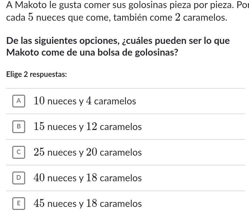Click the number 20 in option C
Image resolution: width=249 pixels, height=214 pixels.
tap(92, 152)
